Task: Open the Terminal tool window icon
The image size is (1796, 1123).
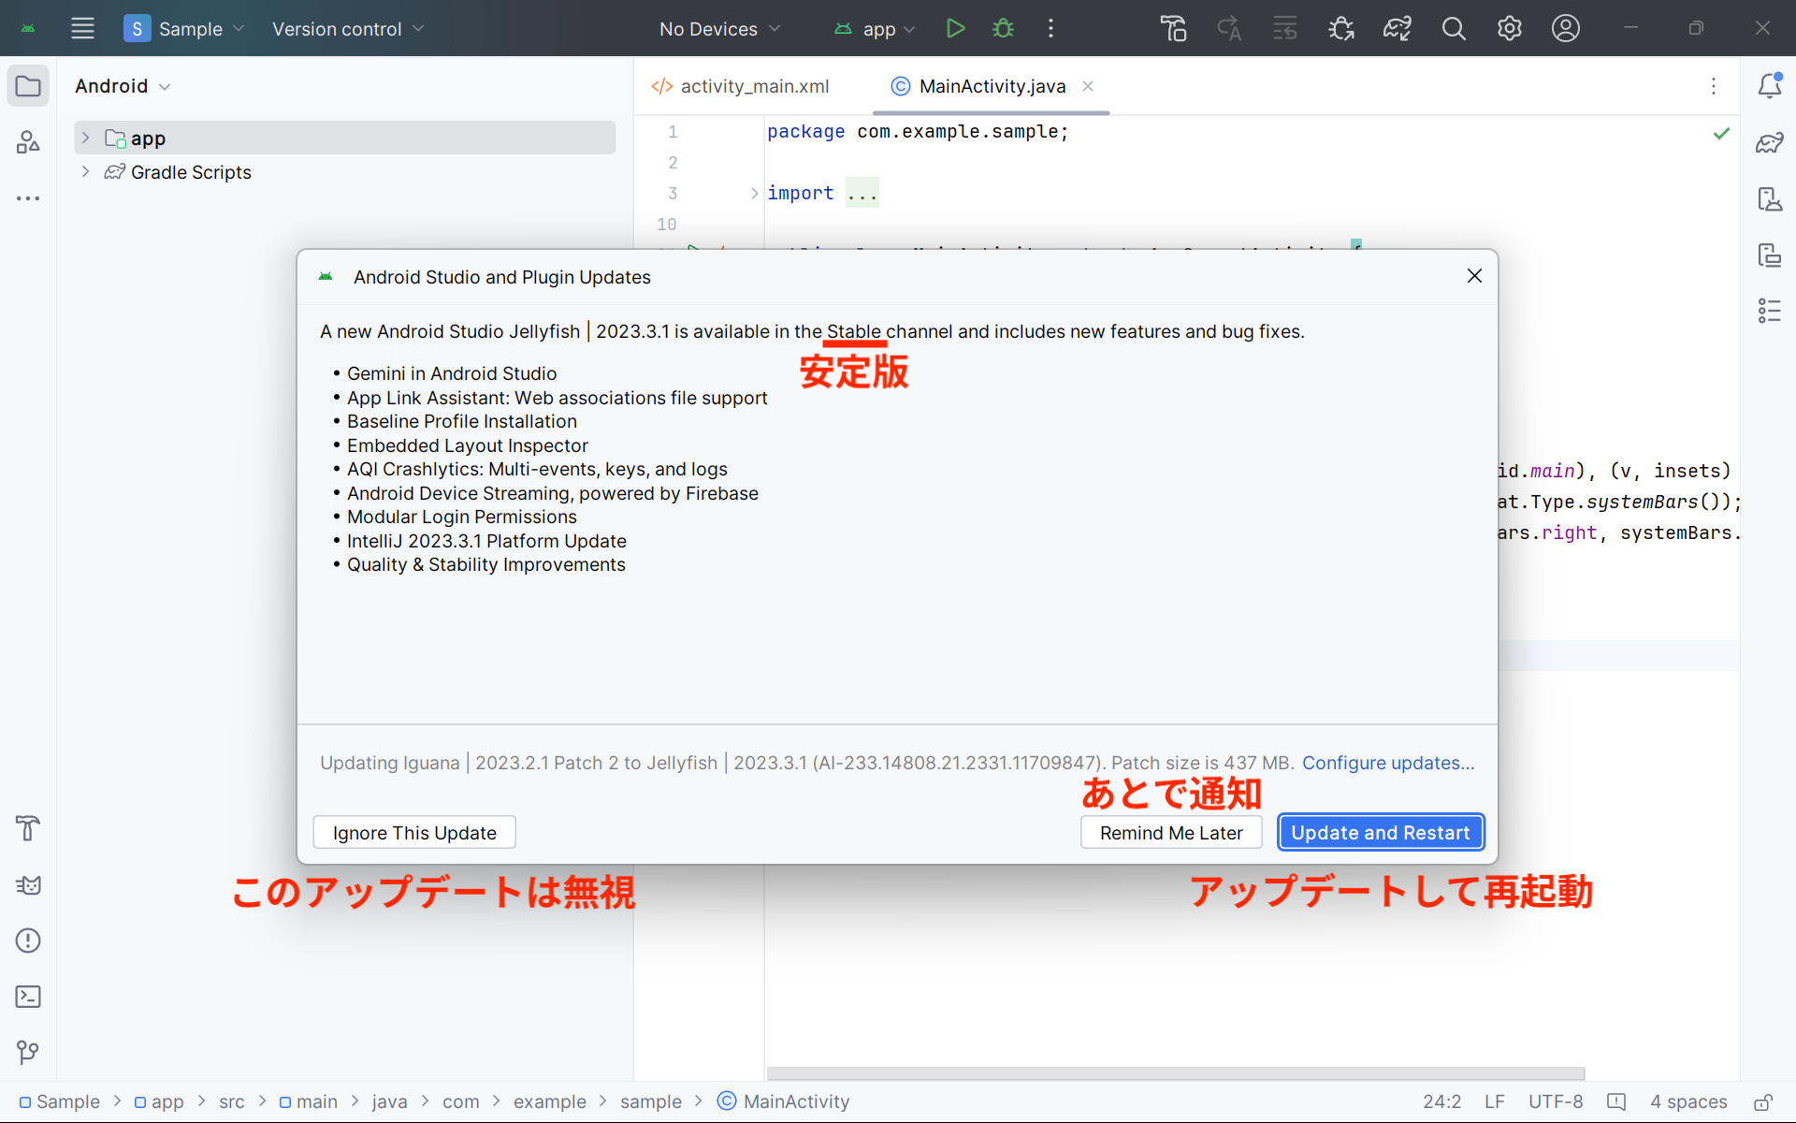Action: tap(28, 997)
